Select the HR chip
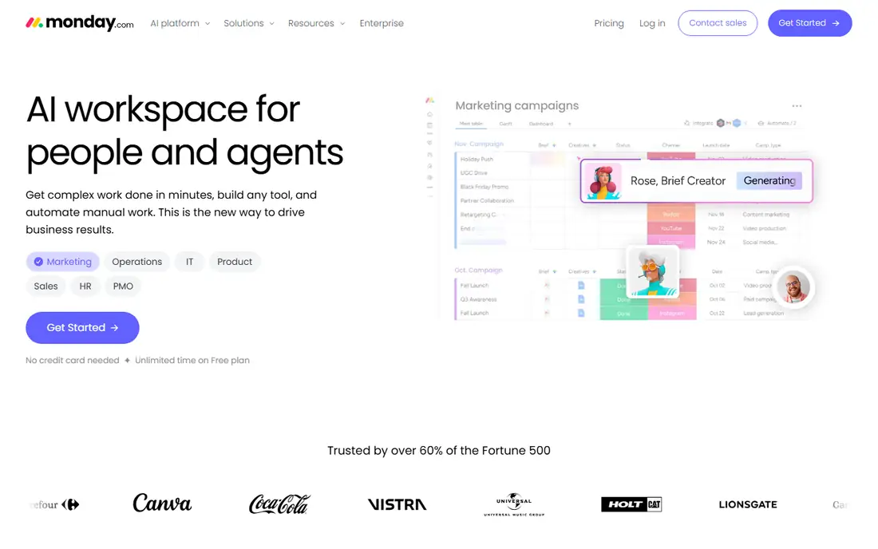878x549 pixels. click(x=85, y=286)
